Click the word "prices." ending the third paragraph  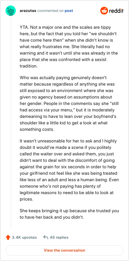[x=26, y=199]
